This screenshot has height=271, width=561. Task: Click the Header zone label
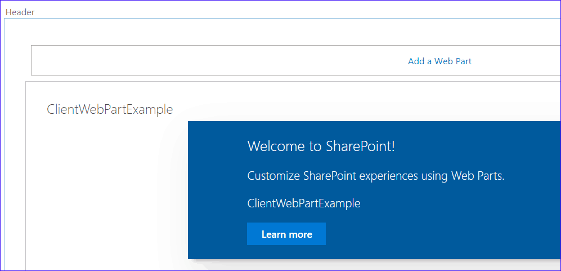[x=20, y=12]
